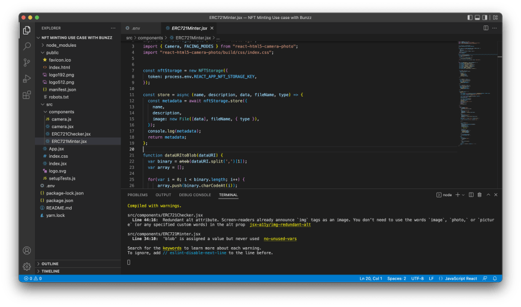521x307 pixels.
Task: Split the terminal pane
Action: (471, 195)
